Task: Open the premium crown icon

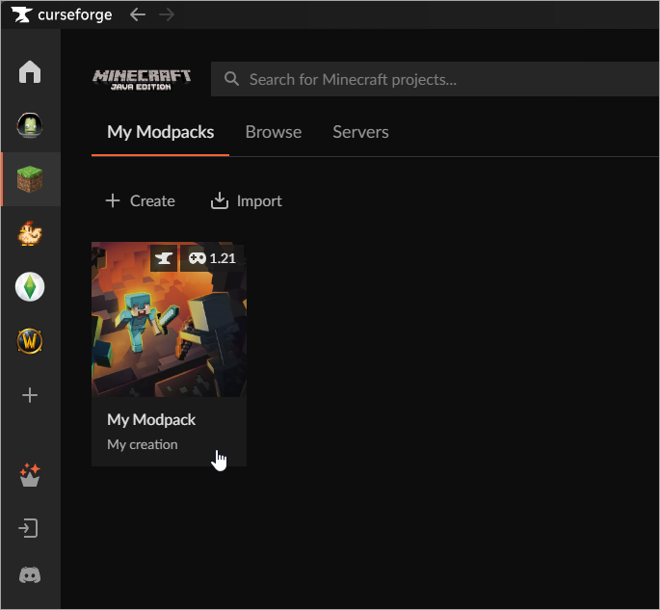Action: click(30, 475)
